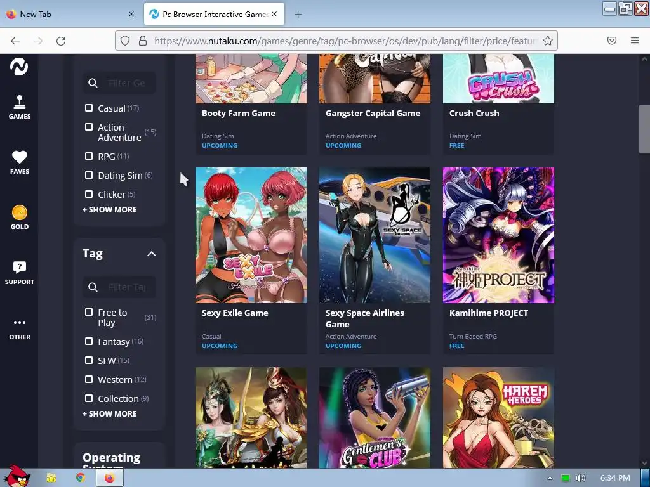Check the Fantasy tag checkbox
Viewport: 650px width, 487px height.
coord(89,341)
